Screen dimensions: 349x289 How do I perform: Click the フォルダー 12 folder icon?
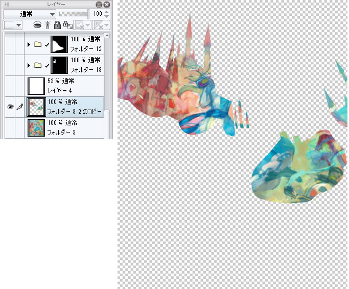click(x=38, y=44)
